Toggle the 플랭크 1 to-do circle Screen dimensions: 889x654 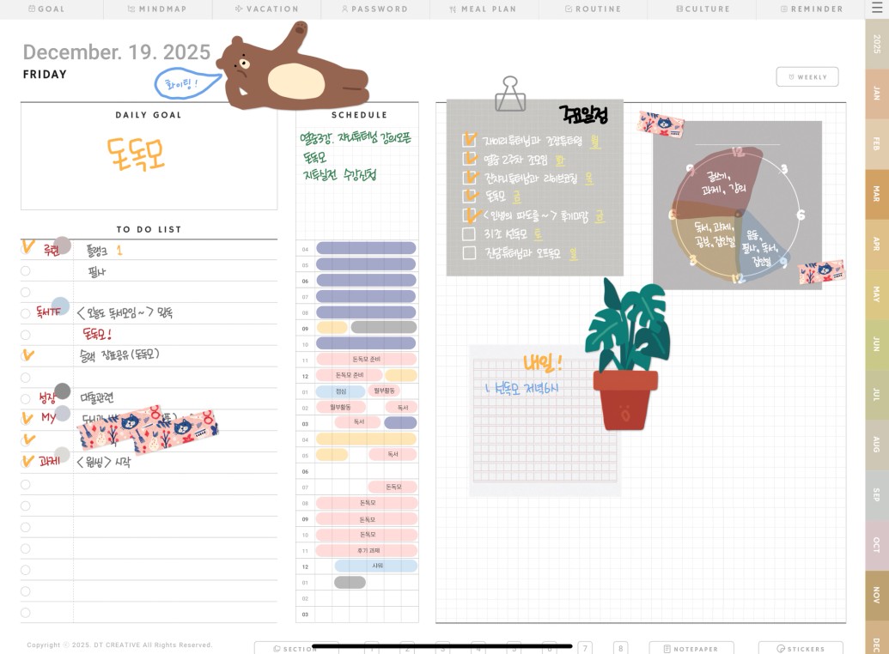[26, 248]
